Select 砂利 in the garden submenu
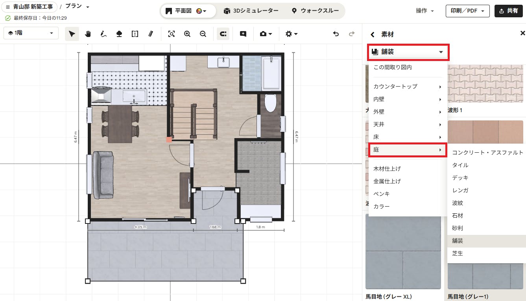Screen dimensions: 526x301 [487, 228]
